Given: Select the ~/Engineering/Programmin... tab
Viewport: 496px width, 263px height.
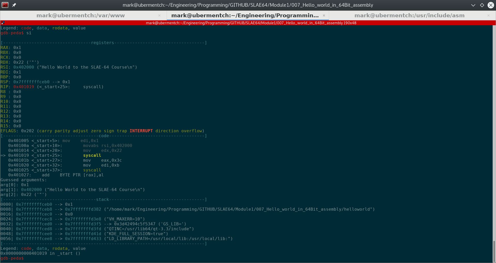Looking at the screenshot, I should pos(245,15).
